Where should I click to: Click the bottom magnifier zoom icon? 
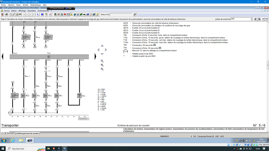102,69
